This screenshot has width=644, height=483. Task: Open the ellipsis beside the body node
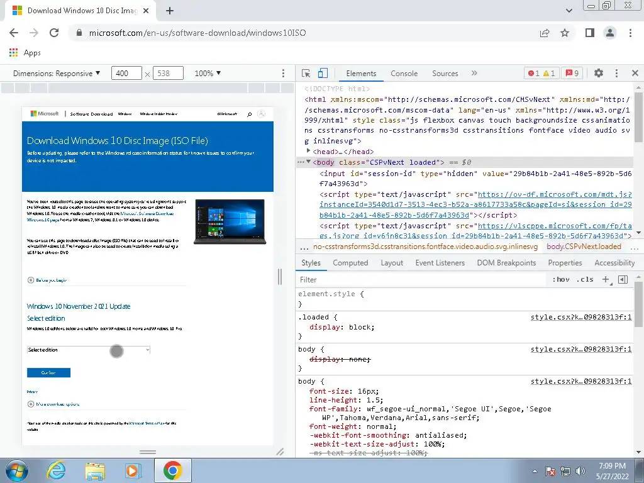[x=301, y=162]
